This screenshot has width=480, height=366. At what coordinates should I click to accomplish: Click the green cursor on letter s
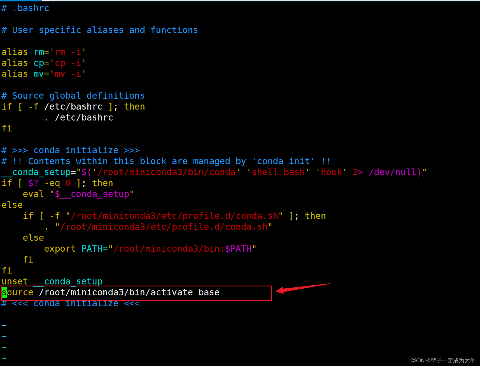click(4, 292)
